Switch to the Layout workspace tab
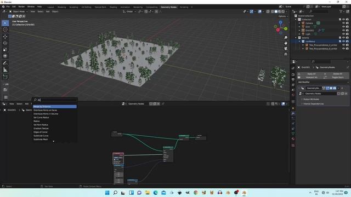Screen dimensions: 351x197 pos(51,7)
